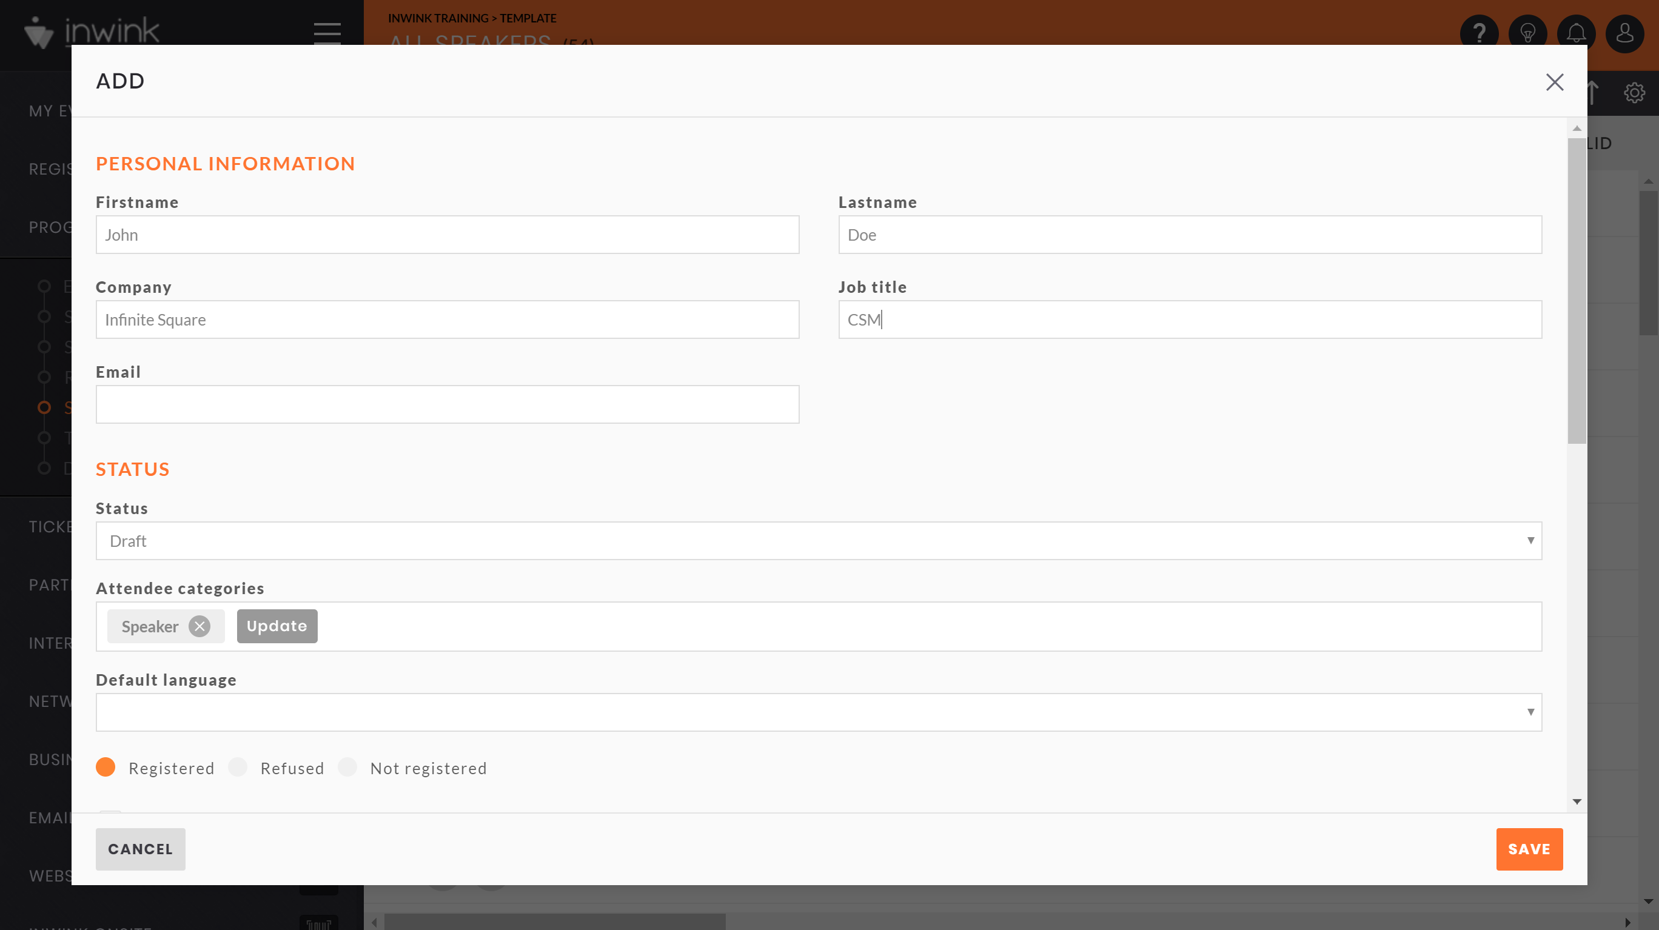Viewport: 1659px width, 930px height.
Task: Click the CANCEL button
Action: (x=140, y=849)
